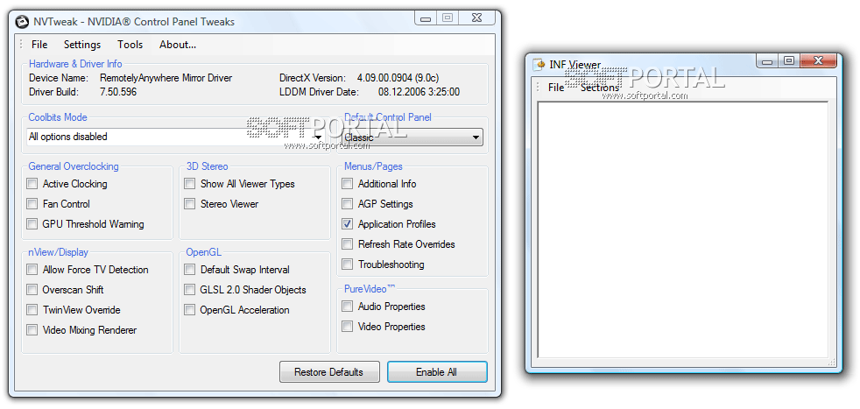Viewport: 860px width, 409px height.
Task: Enable GLSL 2.0 Shader Objects
Action: pyautogui.click(x=190, y=290)
